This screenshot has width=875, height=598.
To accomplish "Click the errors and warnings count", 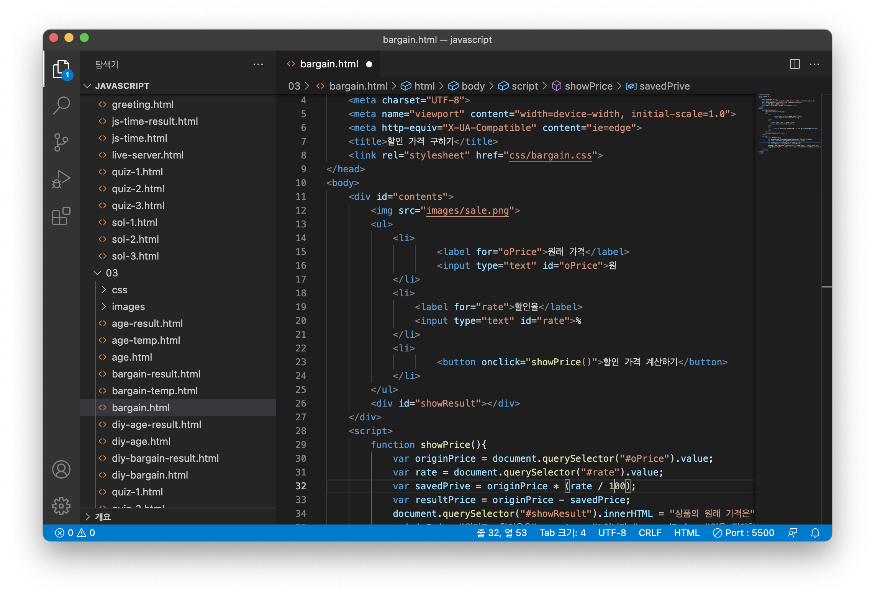I will 75,533.
